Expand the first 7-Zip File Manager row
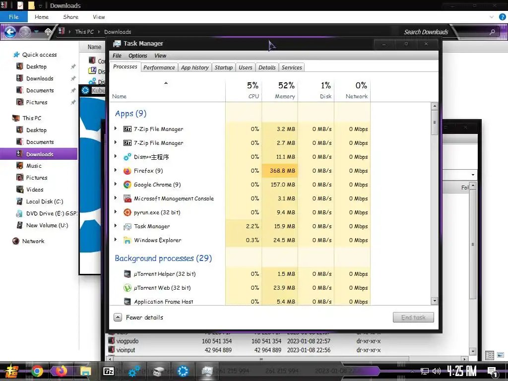Image resolution: width=508 pixels, height=381 pixels. 115,128
